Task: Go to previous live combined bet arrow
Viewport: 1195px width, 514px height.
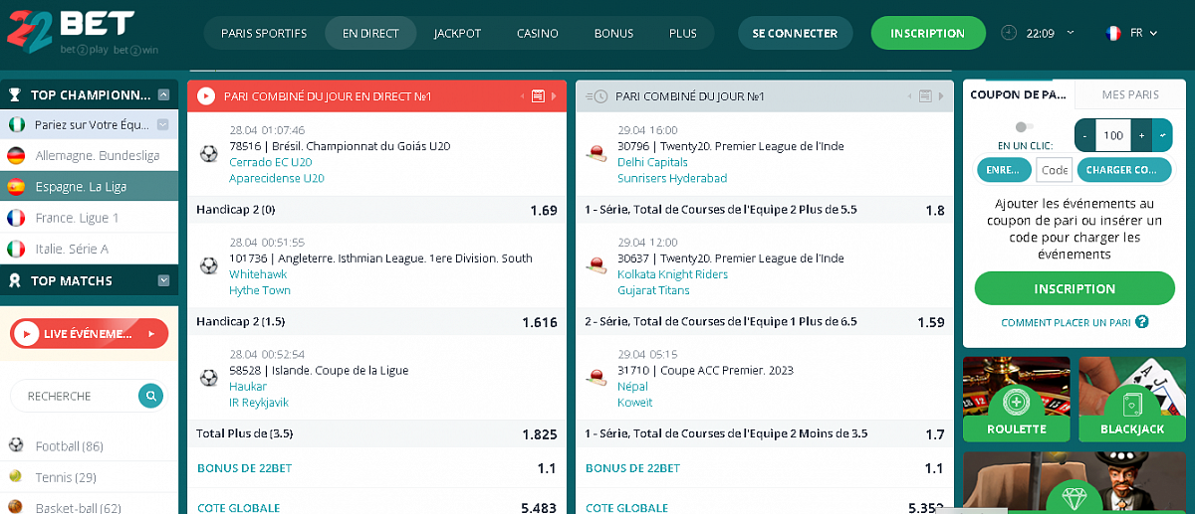Action: pyautogui.click(x=523, y=96)
